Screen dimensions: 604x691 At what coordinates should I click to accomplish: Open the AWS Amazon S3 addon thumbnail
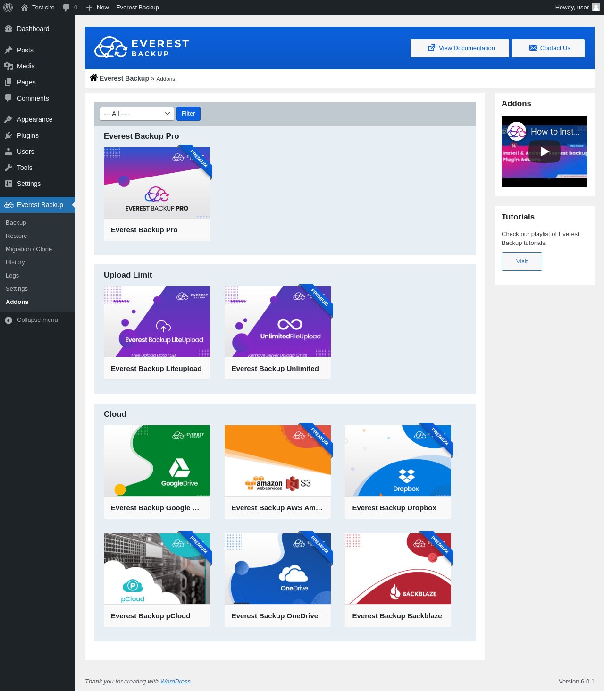click(277, 461)
